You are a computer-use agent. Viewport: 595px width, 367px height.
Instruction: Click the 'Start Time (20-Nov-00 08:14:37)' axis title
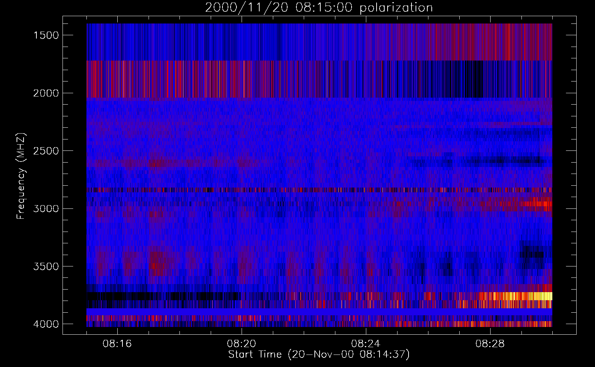[x=319, y=355]
